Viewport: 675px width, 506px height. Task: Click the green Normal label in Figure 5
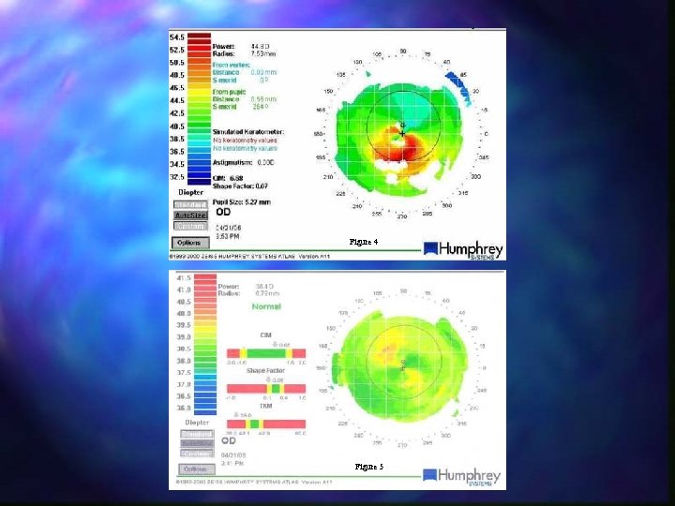(x=266, y=306)
